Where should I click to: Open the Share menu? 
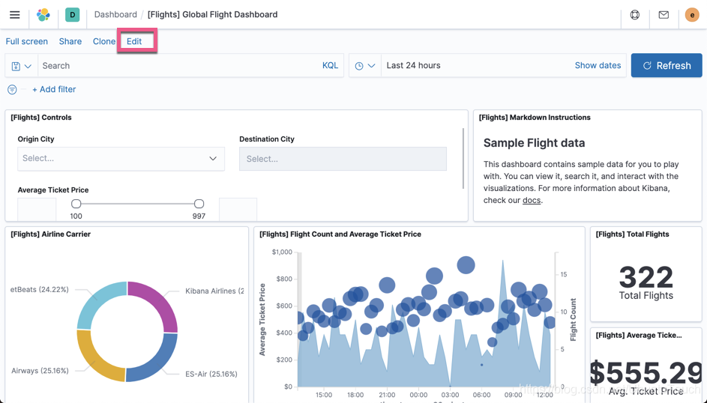[70, 41]
